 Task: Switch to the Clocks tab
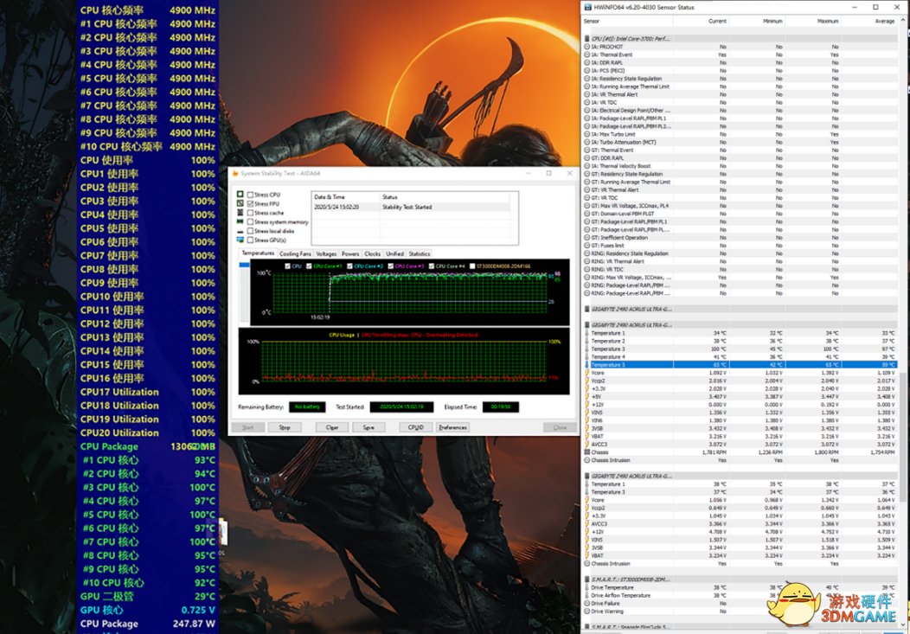coord(373,253)
